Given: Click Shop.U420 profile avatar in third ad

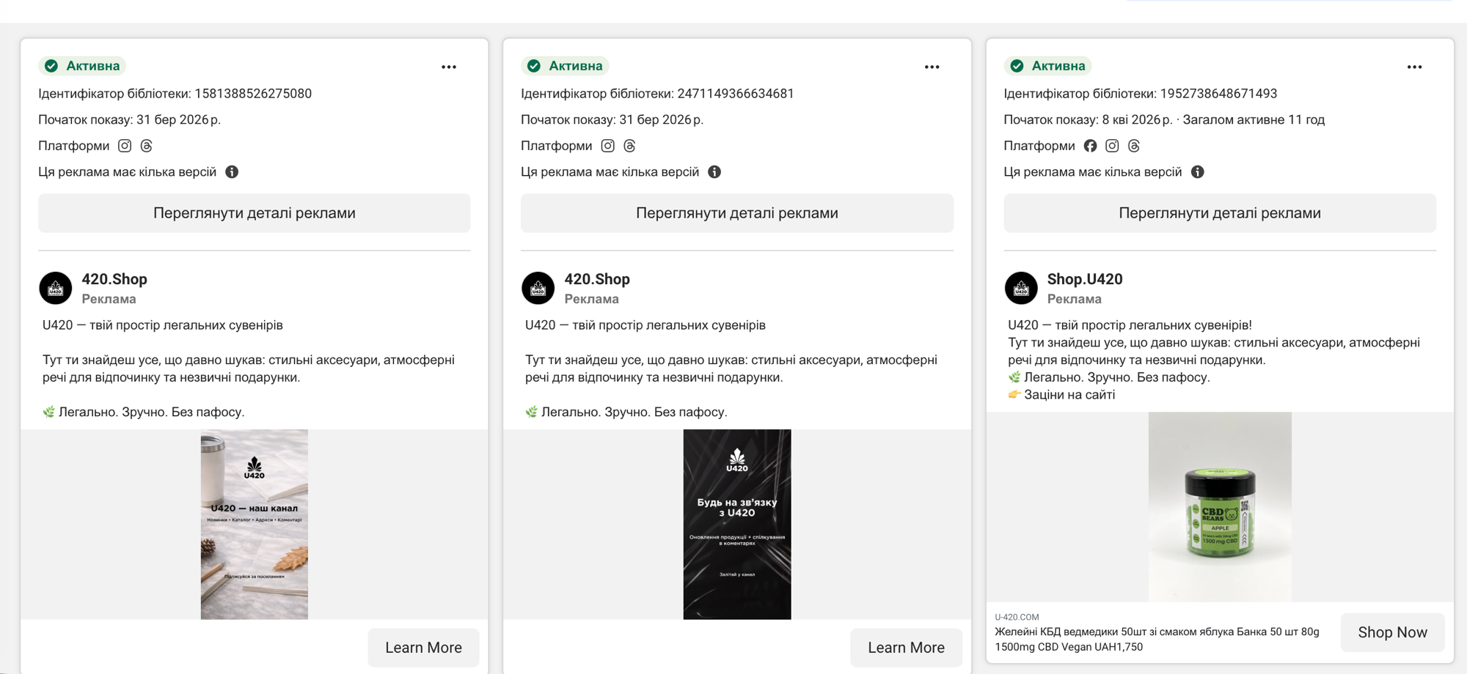Looking at the screenshot, I should pos(1021,288).
